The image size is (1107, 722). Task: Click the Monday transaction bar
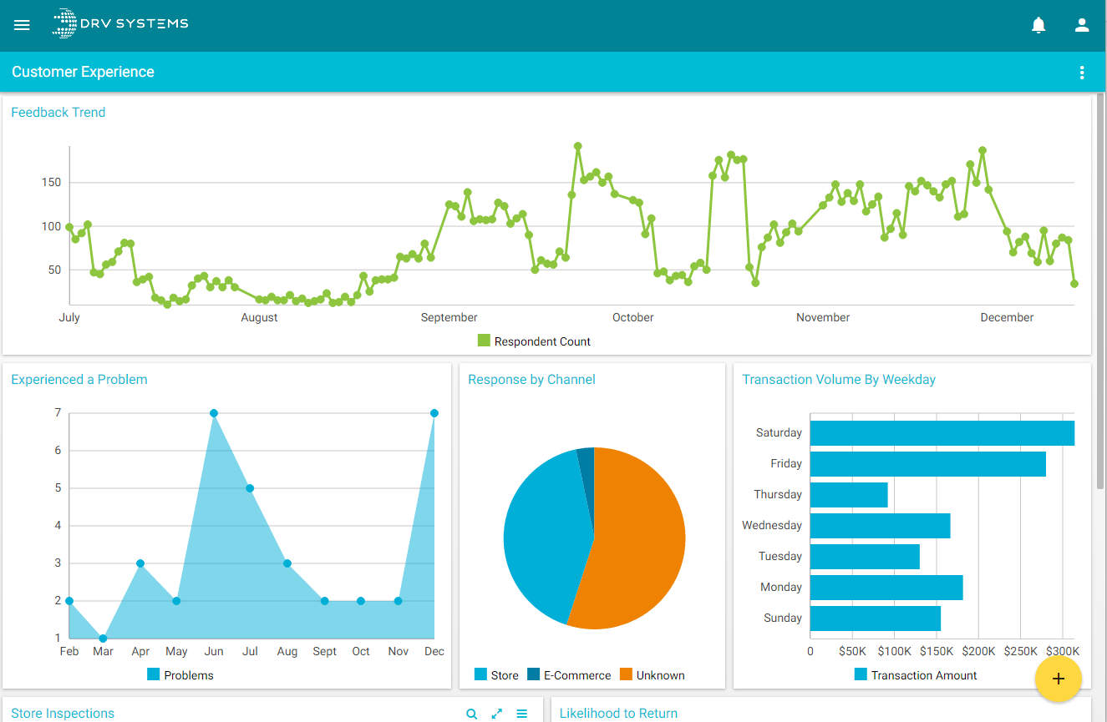coord(886,588)
